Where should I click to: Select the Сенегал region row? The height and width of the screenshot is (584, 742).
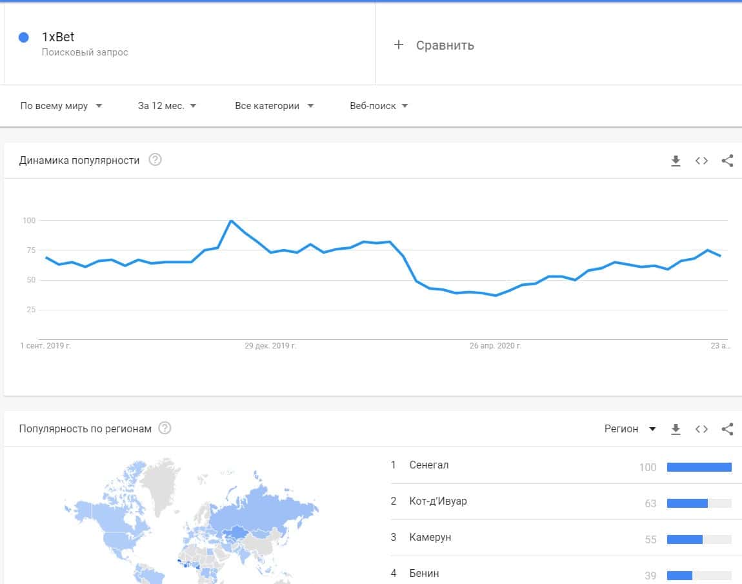[429, 465]
